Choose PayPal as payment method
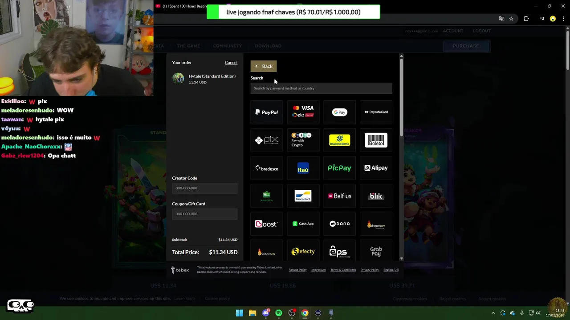 point(266,112)
